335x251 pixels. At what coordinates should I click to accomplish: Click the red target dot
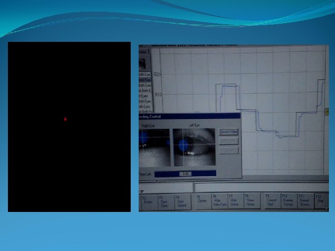tap(66, 119)
